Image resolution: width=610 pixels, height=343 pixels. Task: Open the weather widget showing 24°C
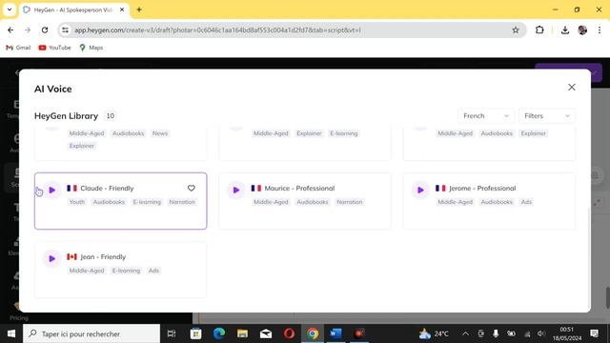[434, 333]
